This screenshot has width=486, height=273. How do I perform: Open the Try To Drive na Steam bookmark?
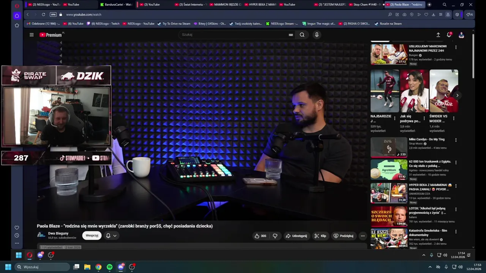[x=174, y=24]
